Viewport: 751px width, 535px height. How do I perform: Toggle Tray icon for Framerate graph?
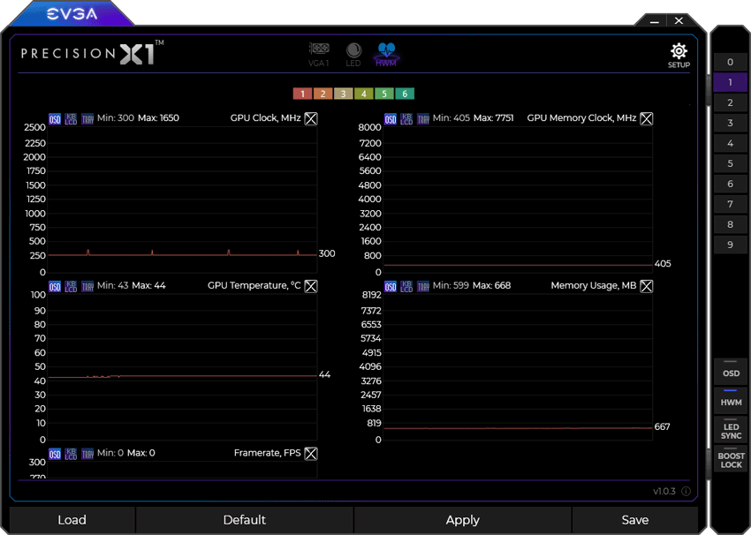click(87, 454)
